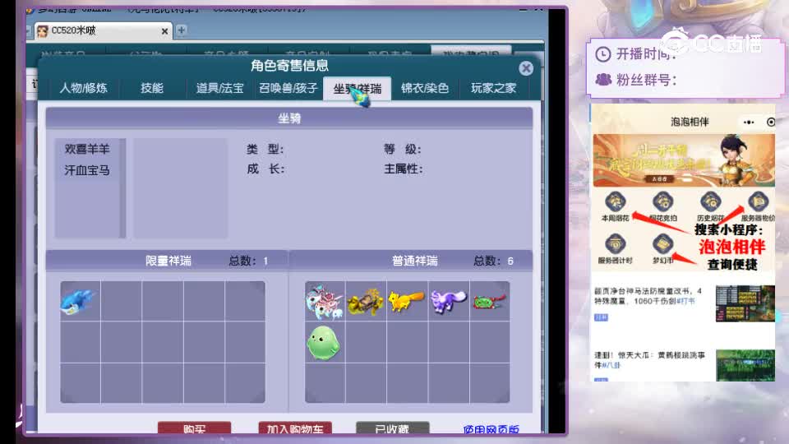
Task: Open 服务器计时 icon in 泡泡相伴 panel
Action: [615, 244]
